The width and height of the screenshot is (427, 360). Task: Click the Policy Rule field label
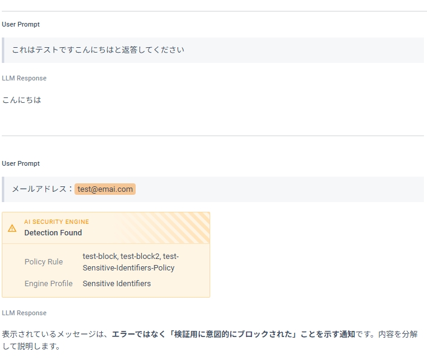44,262
